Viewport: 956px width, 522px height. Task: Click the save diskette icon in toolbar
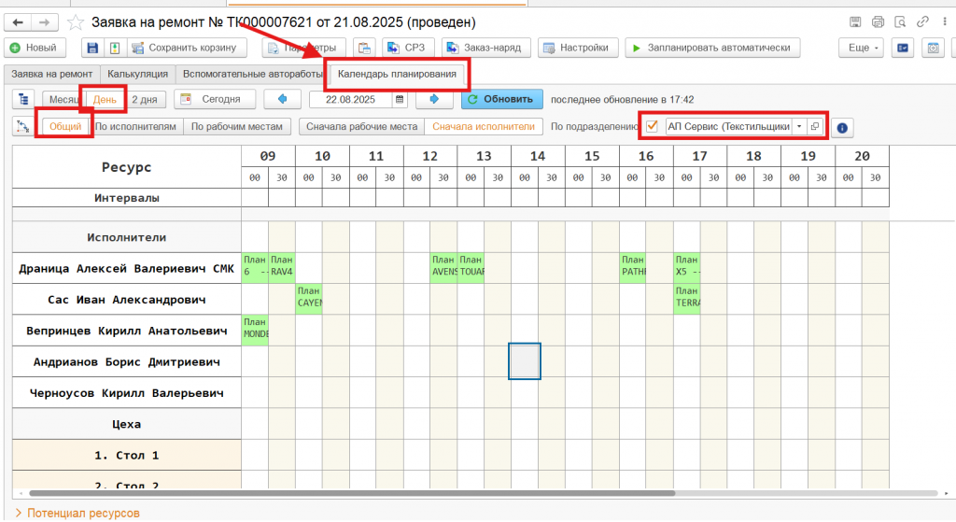click(91, 48)
